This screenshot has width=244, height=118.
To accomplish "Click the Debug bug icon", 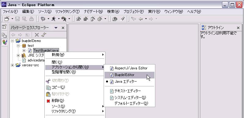I will [x=43, y=19].
